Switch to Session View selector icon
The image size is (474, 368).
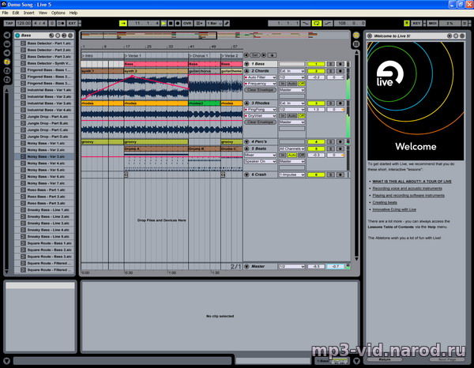click(356, 44)
